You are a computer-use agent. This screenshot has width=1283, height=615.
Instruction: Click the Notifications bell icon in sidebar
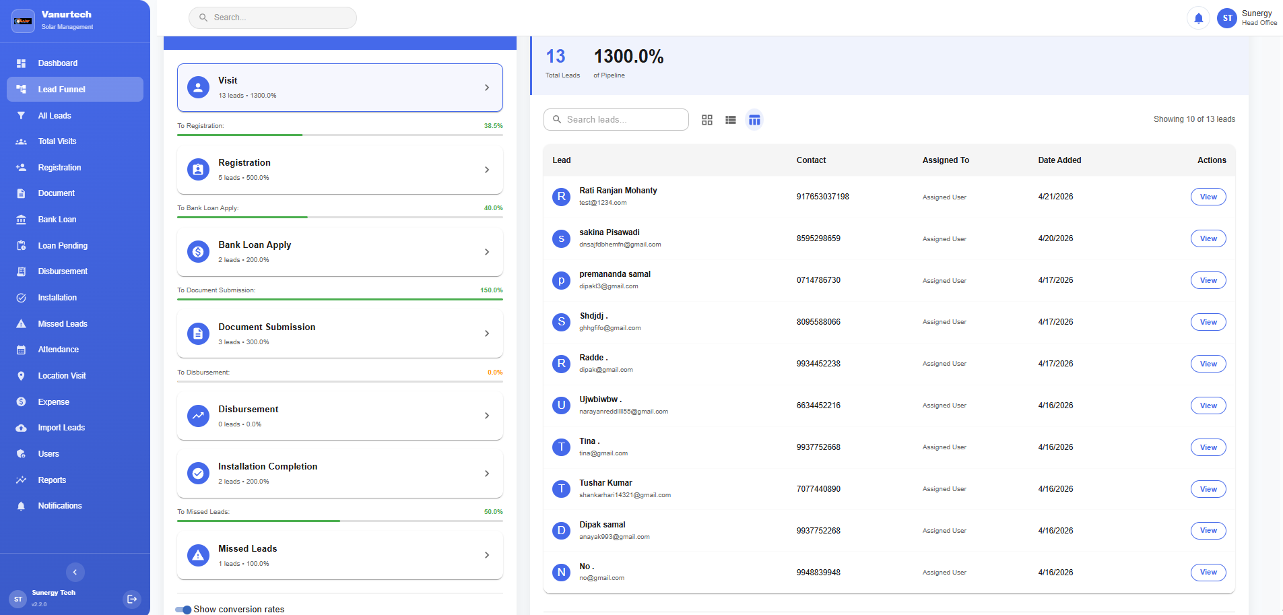click(x=22, y=506)
